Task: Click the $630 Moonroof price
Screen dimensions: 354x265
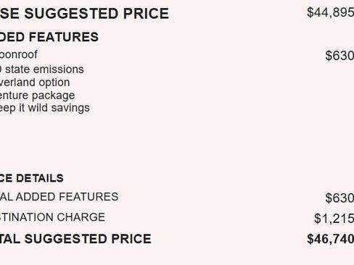Action: [x=339, y=56]
